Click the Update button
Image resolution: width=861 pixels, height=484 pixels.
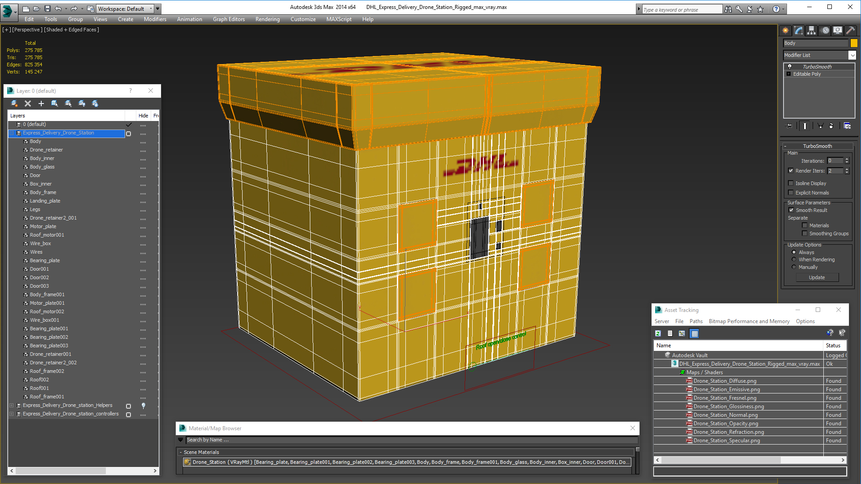pos(817,277)
